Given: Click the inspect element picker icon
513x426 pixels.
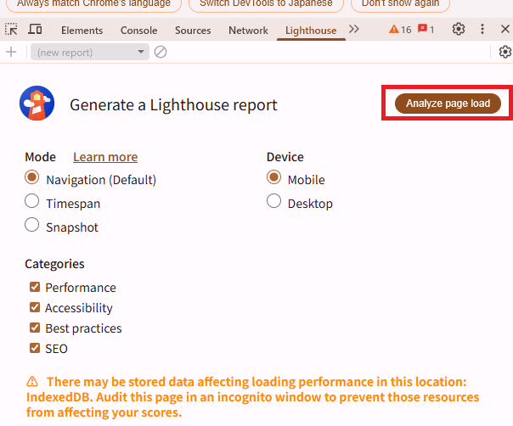Looking at the screenshot, I should pos(11,30).
